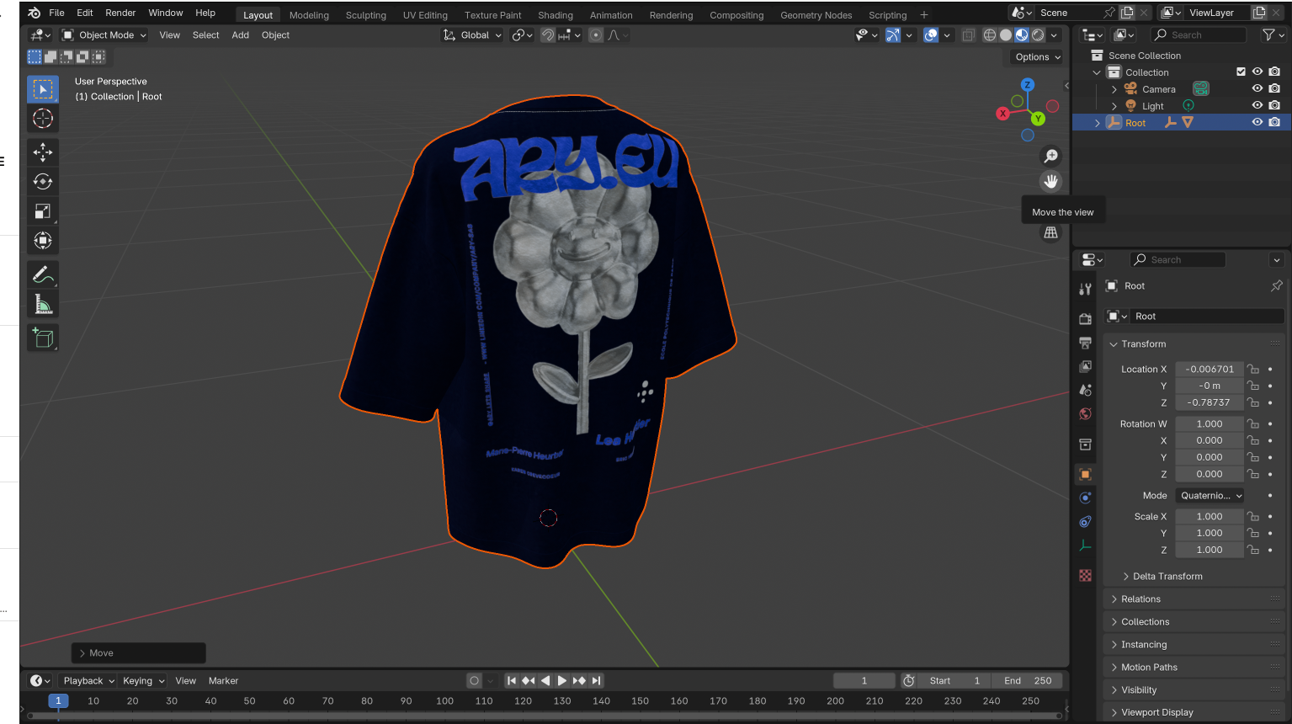Open the Object Constraints properties tab

click(x=1086, y=521)
